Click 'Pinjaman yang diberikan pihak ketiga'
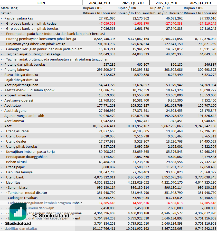The width and height of the screenshot is (217, 231). 35,44
